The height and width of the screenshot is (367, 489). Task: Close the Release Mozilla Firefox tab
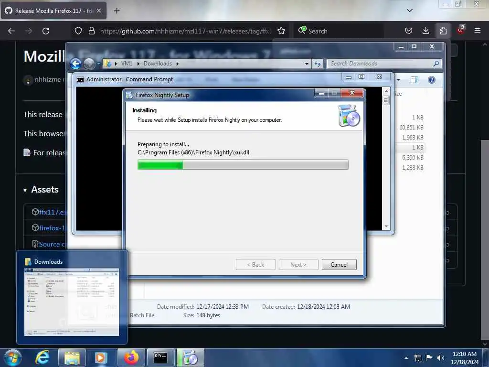(x=99, y=11)
